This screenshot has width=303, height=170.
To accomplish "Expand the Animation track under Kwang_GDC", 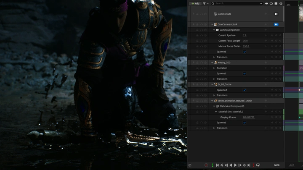I will [214, 68].
